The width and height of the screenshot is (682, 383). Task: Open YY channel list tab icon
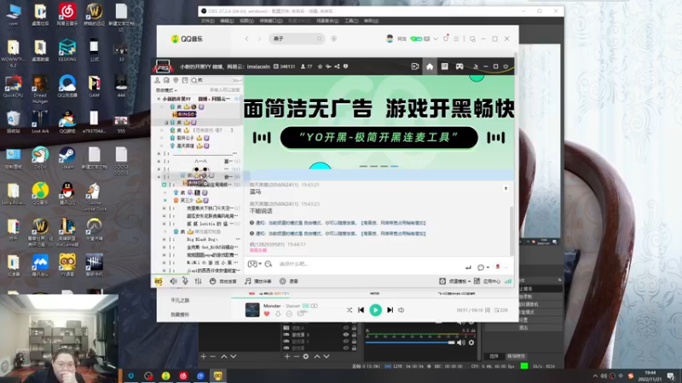[444, 66]
